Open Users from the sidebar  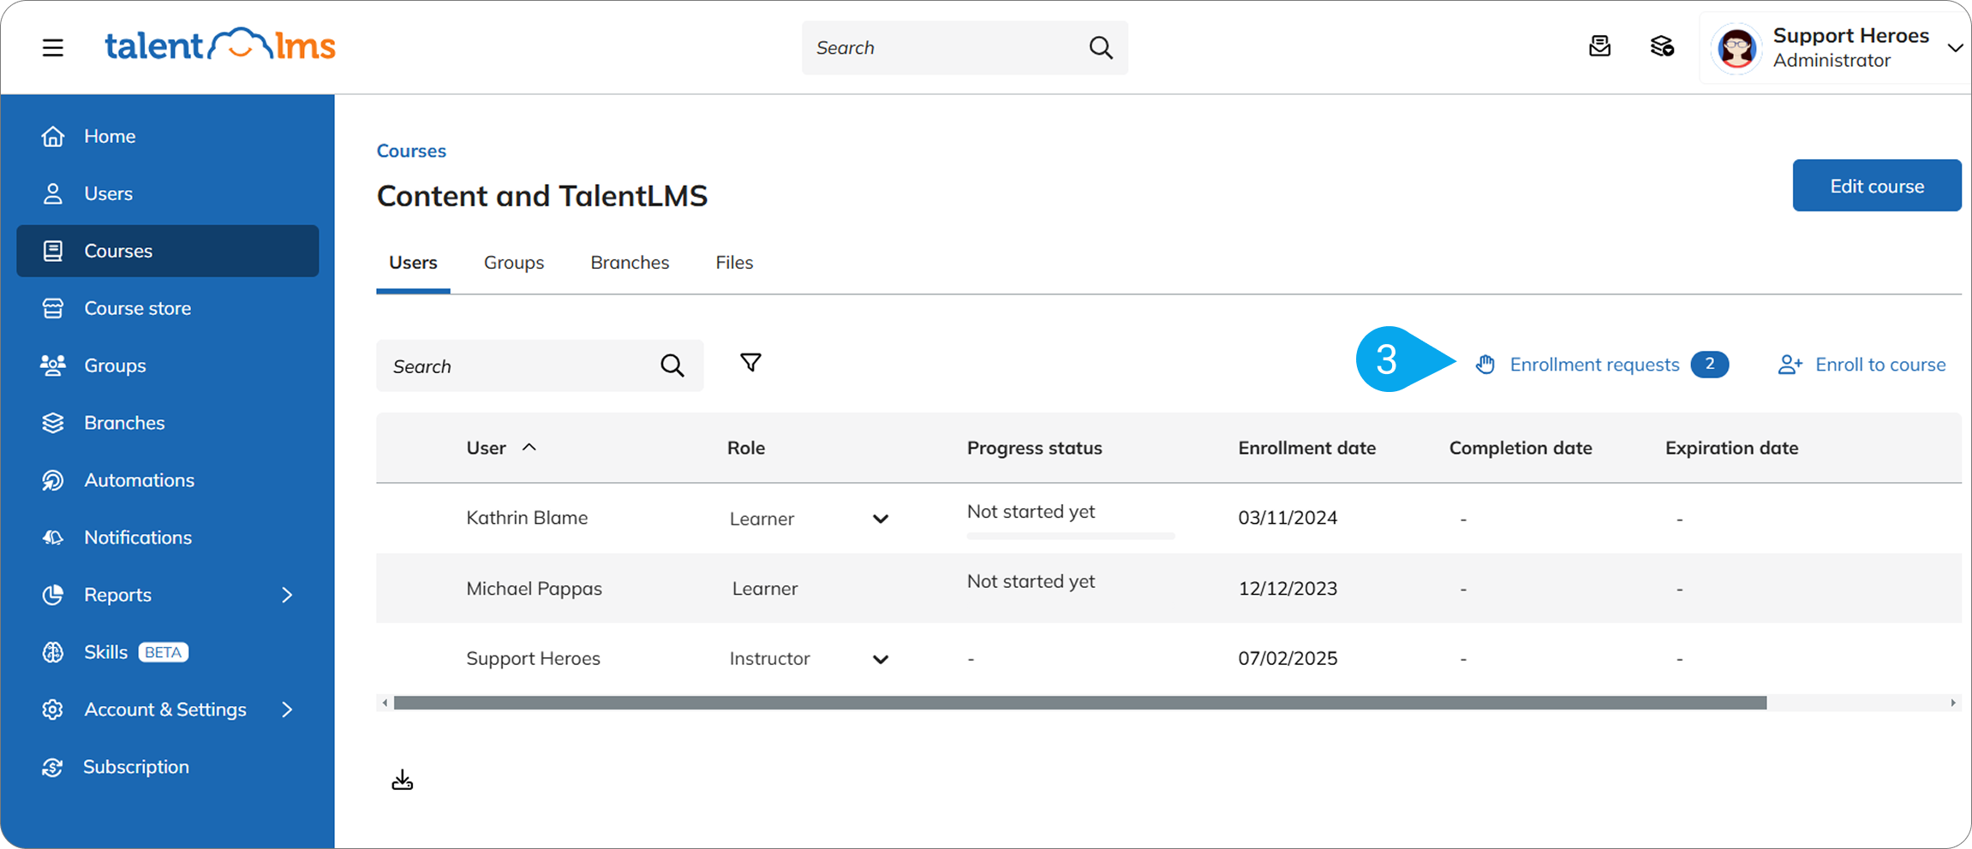(x=108, y=193)
